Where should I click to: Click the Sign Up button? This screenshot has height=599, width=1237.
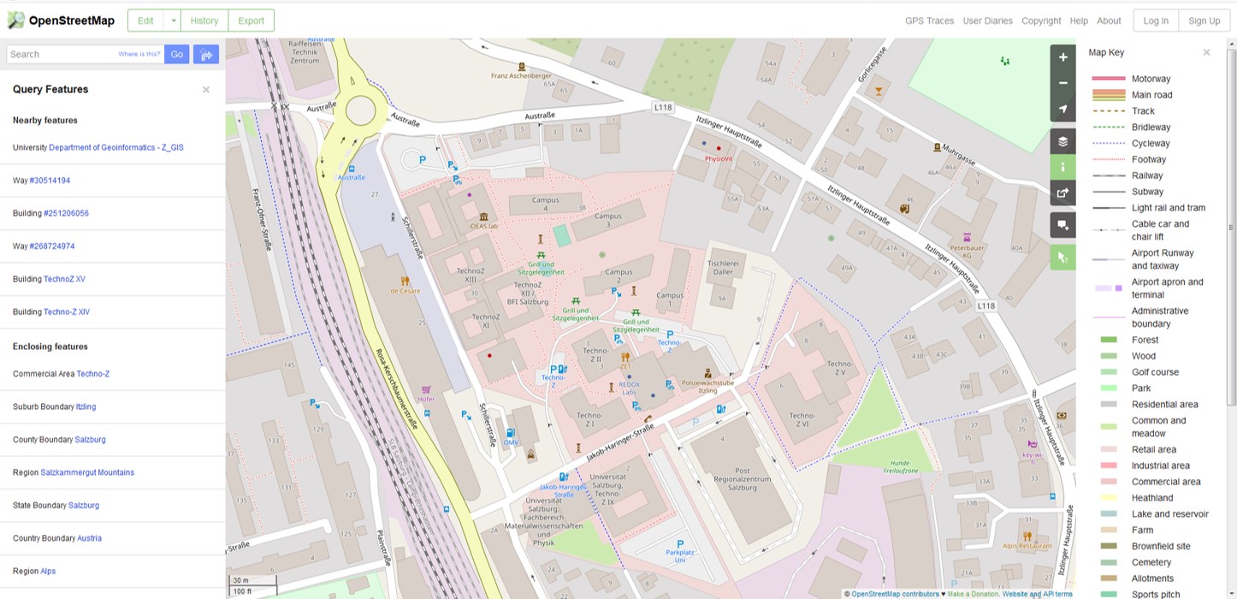pyautogui.click(x=1204, y=21)
